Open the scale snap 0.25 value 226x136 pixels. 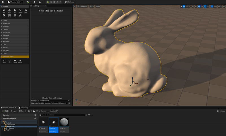215,6
